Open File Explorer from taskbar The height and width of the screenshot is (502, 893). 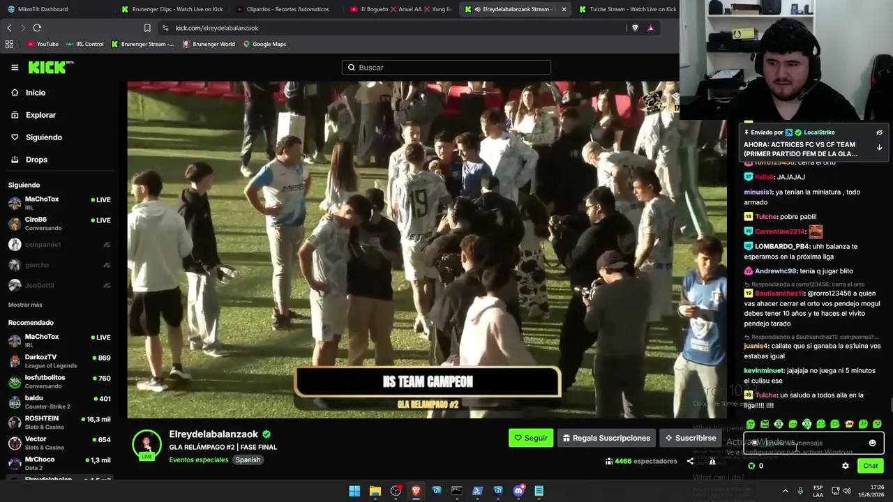point(375,491)
